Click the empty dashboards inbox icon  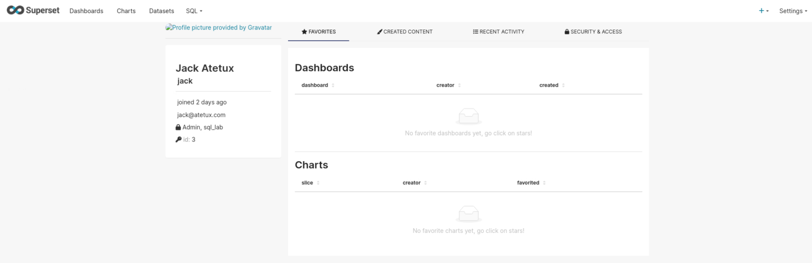(x=468, y=116)
